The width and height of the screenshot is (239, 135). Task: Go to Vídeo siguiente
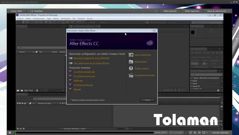[192, 11]
